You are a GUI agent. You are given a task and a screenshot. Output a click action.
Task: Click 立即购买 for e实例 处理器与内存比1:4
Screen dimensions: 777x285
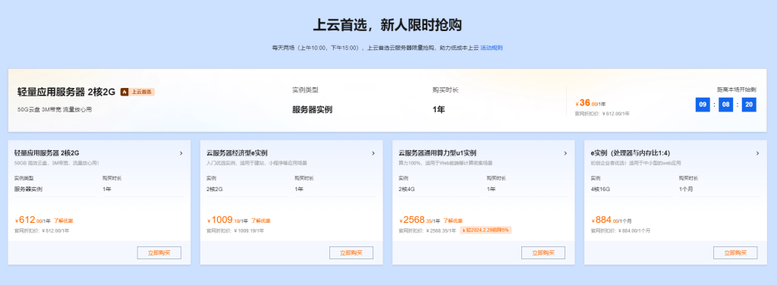click(735, 253)
